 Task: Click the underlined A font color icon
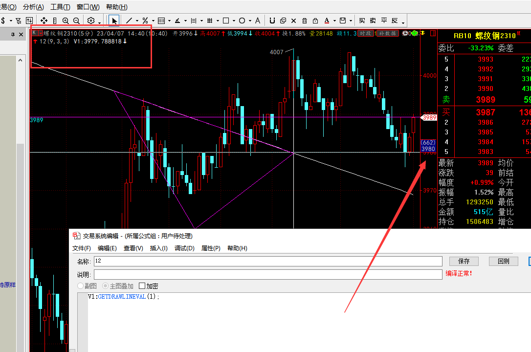click(x=327, y=21)
